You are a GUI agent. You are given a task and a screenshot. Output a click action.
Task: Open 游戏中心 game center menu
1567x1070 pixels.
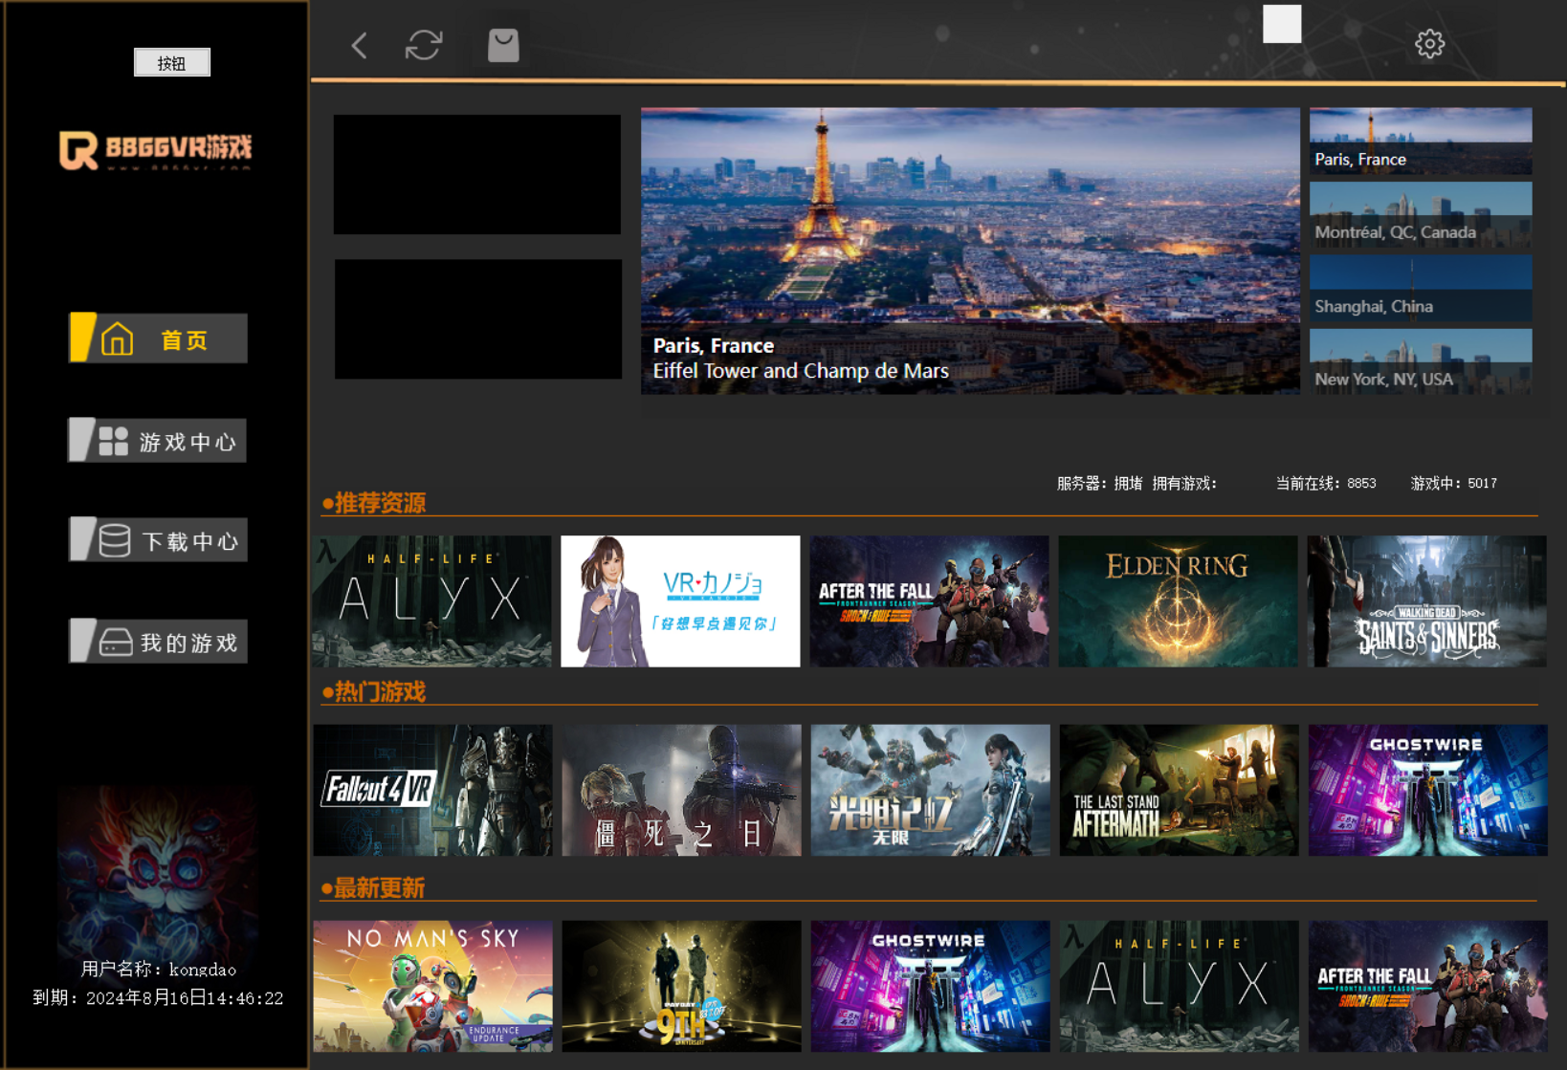tap(158, 441)
